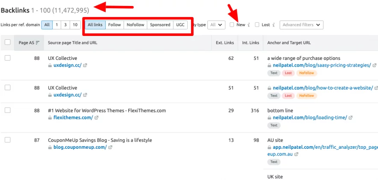Set links per ref. domain to 3
Viewport: 378px width, 180px height.
pos(65,24)
